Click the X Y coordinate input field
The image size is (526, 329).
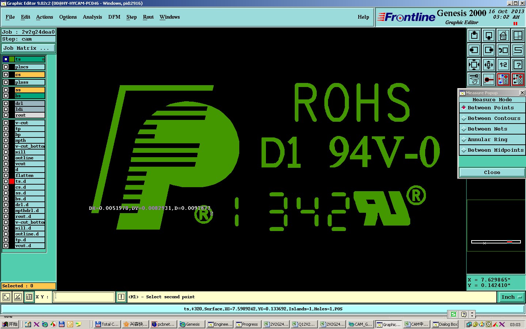[x=84, y=297]
